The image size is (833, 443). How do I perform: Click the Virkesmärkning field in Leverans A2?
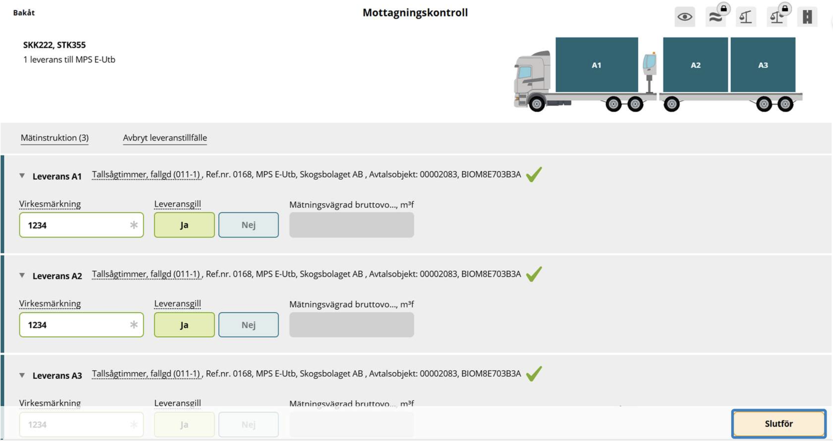[81, 325]
